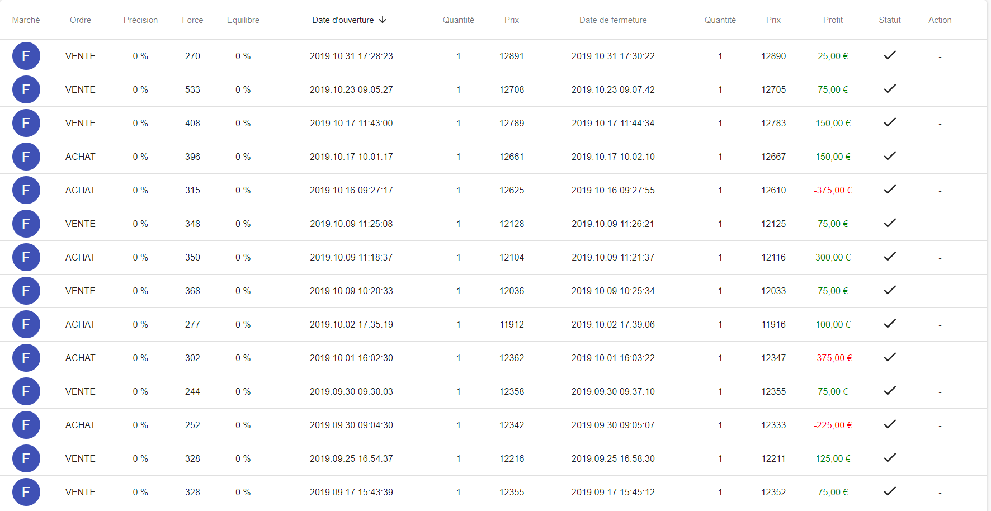Sort by the Force column header

coord(192,20)
